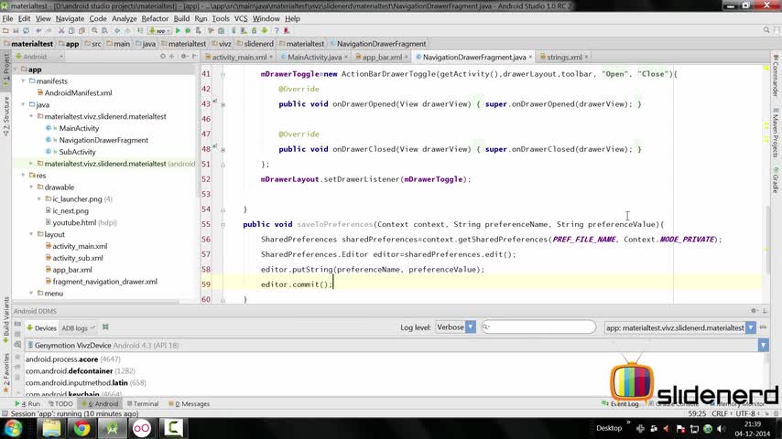Toggle the Structure tool window side tab
This screenshot has width=782, height=439.
(x=5, y=118)
